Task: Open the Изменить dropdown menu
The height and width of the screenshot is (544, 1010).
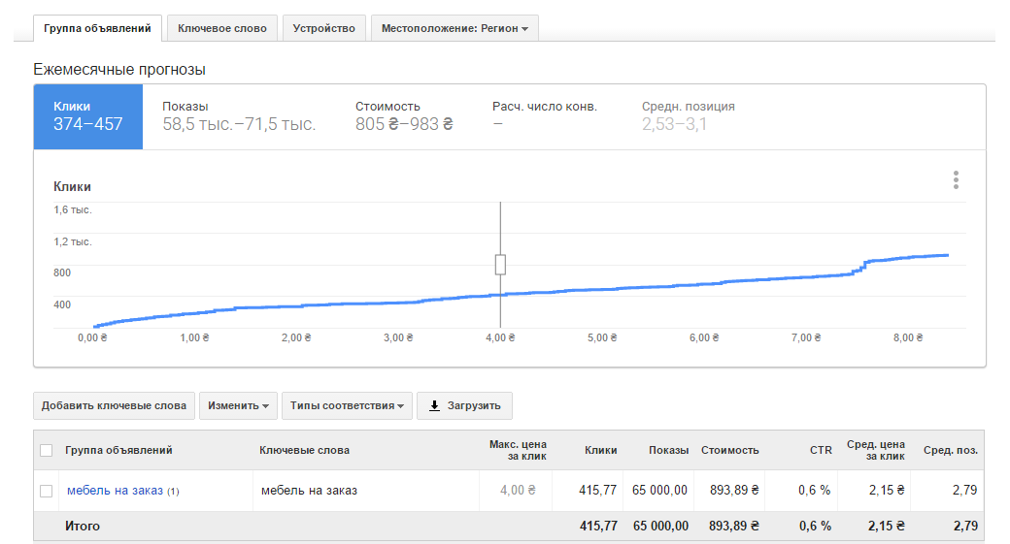Action: click(238, 405)
